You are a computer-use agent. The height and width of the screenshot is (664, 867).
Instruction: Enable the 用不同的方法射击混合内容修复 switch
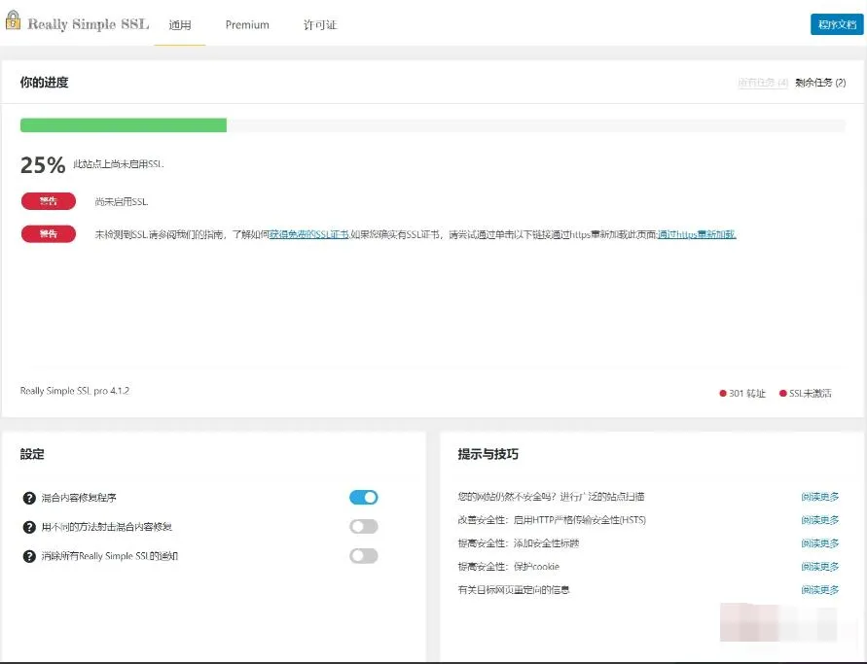363,527
